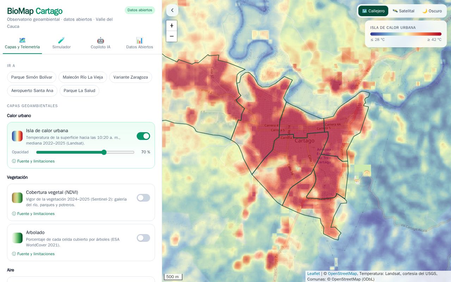Click the NDVI vegetation layer icon
Screen dimensions: 451x282
click(17, 198)
